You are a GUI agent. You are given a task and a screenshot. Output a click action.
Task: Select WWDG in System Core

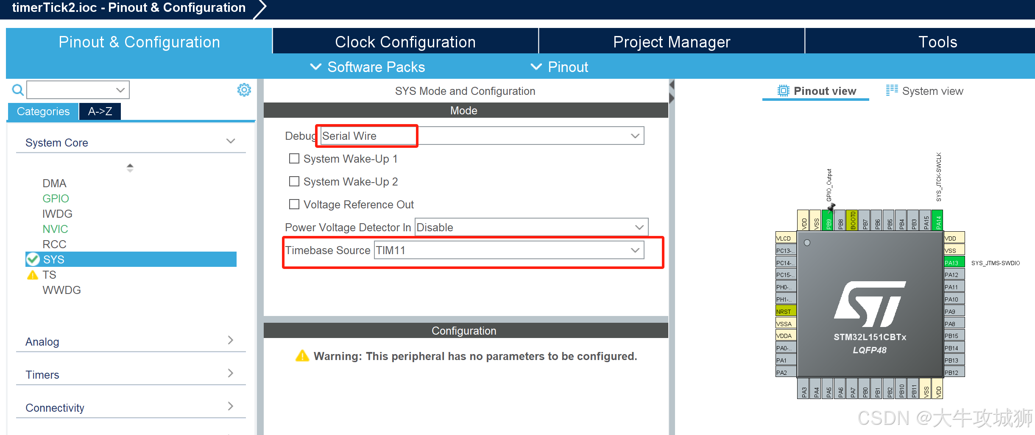61,290
